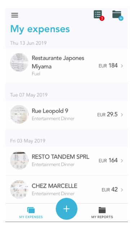Expand the Rue Leopold 9 chevron
This screenshot has height=226, width=131.
point(122,115)
